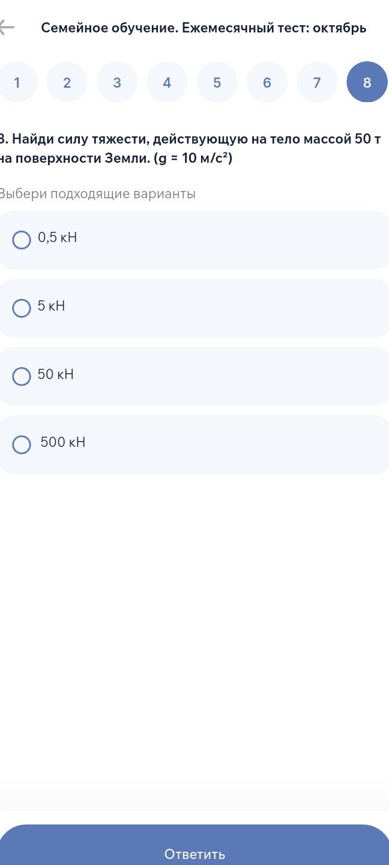The image size is (389, 865).
Task: Click the '50 кН' answer text
Action: point(56,374)
